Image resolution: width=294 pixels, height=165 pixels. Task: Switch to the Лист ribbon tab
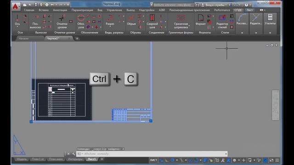(x=249, y=10)
